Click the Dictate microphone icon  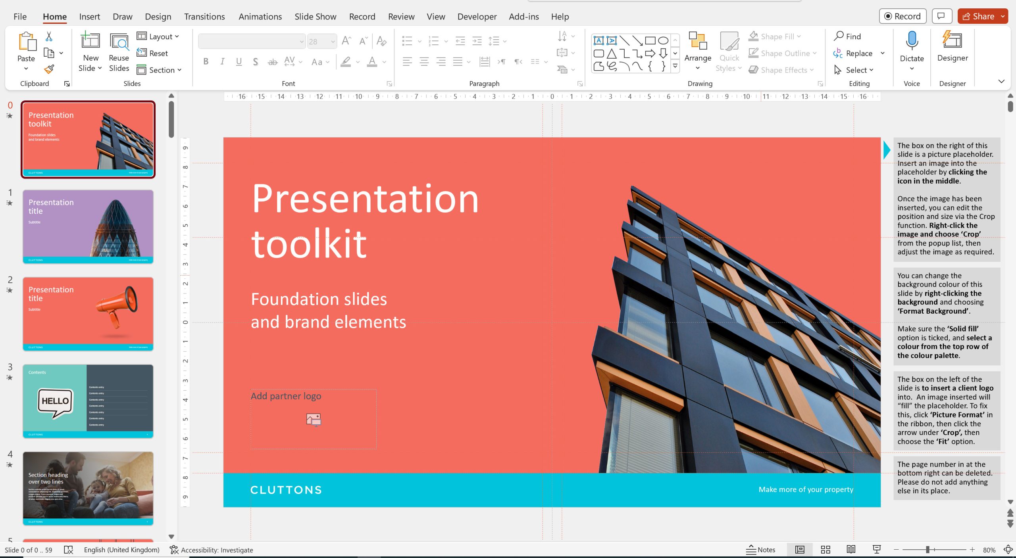click(x=912, y=41)
